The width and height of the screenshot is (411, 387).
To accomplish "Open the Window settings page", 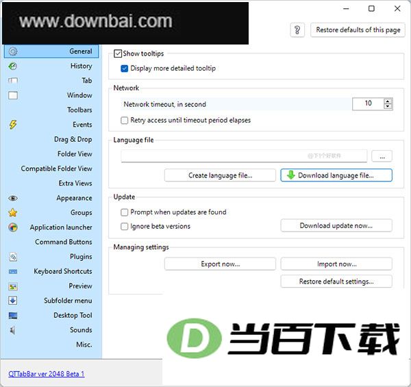I will pyautogui.click(x=51, y=95).
